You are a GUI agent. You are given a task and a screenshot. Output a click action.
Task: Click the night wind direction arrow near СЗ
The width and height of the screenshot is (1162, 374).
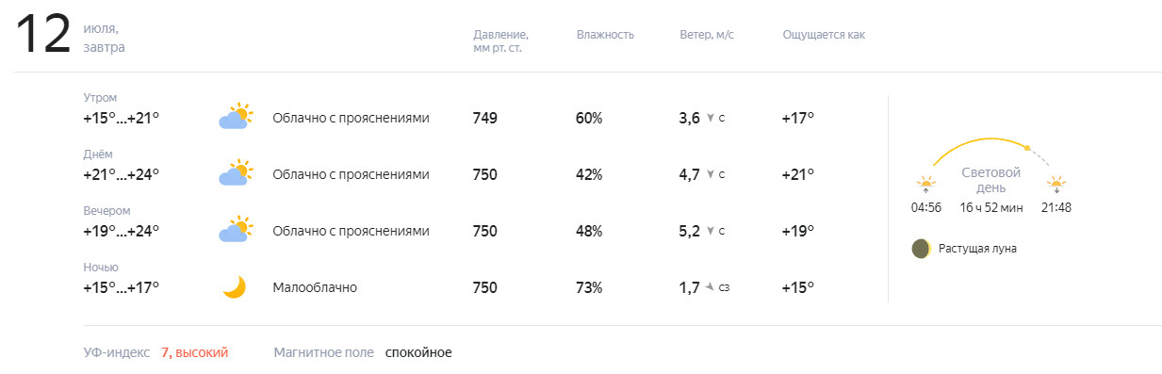tap(710, 286)
